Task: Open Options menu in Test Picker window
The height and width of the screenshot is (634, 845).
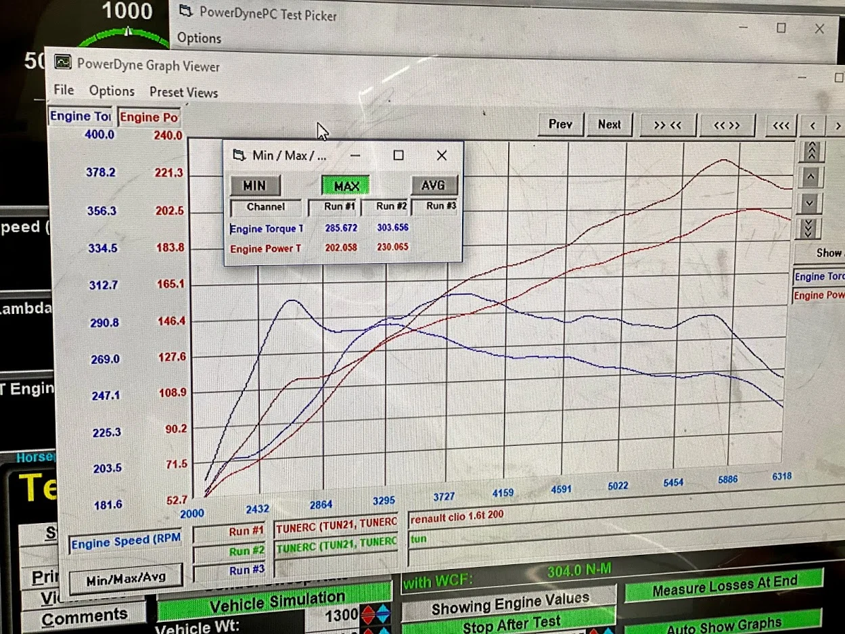Action: click(x=199, y=38)
